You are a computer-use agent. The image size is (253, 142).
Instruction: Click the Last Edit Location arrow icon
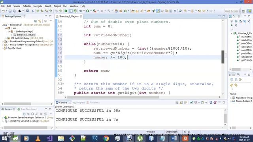tap(200, 11)
